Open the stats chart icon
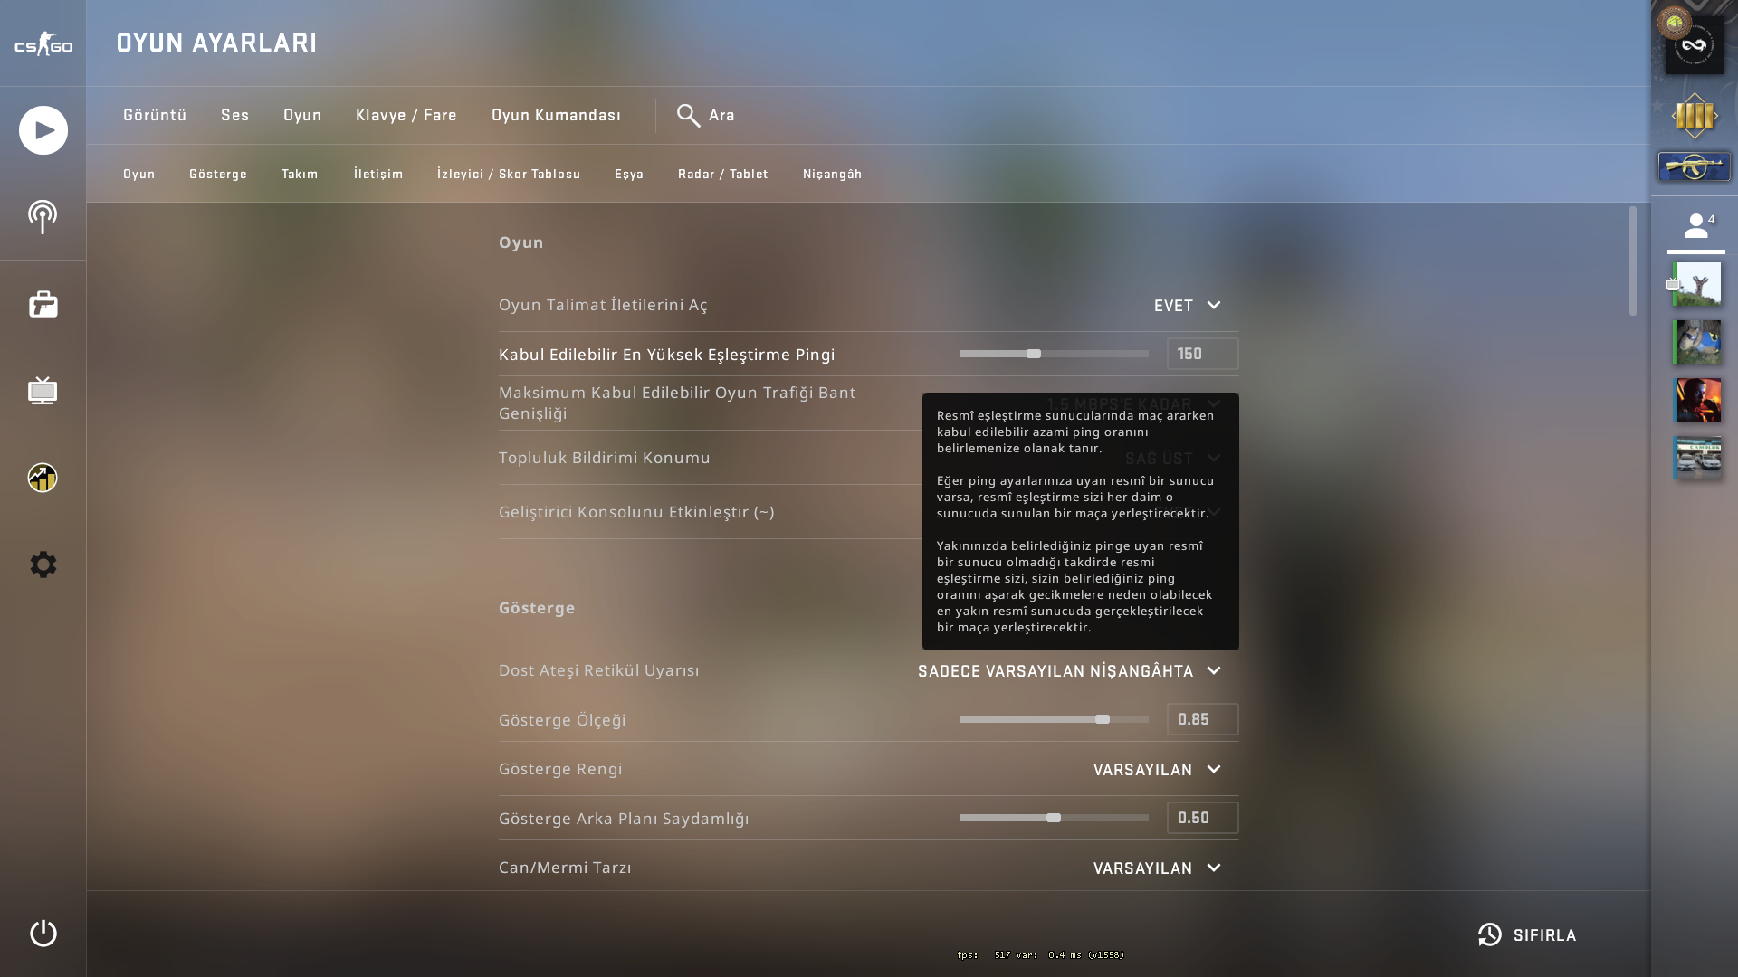The image size is (1738, 977). pyautogui.click(x=43, y=478)
